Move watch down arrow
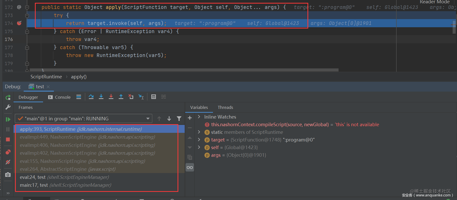Image resolution: width=457 pixels, height=200 pixels. [190, 147]
